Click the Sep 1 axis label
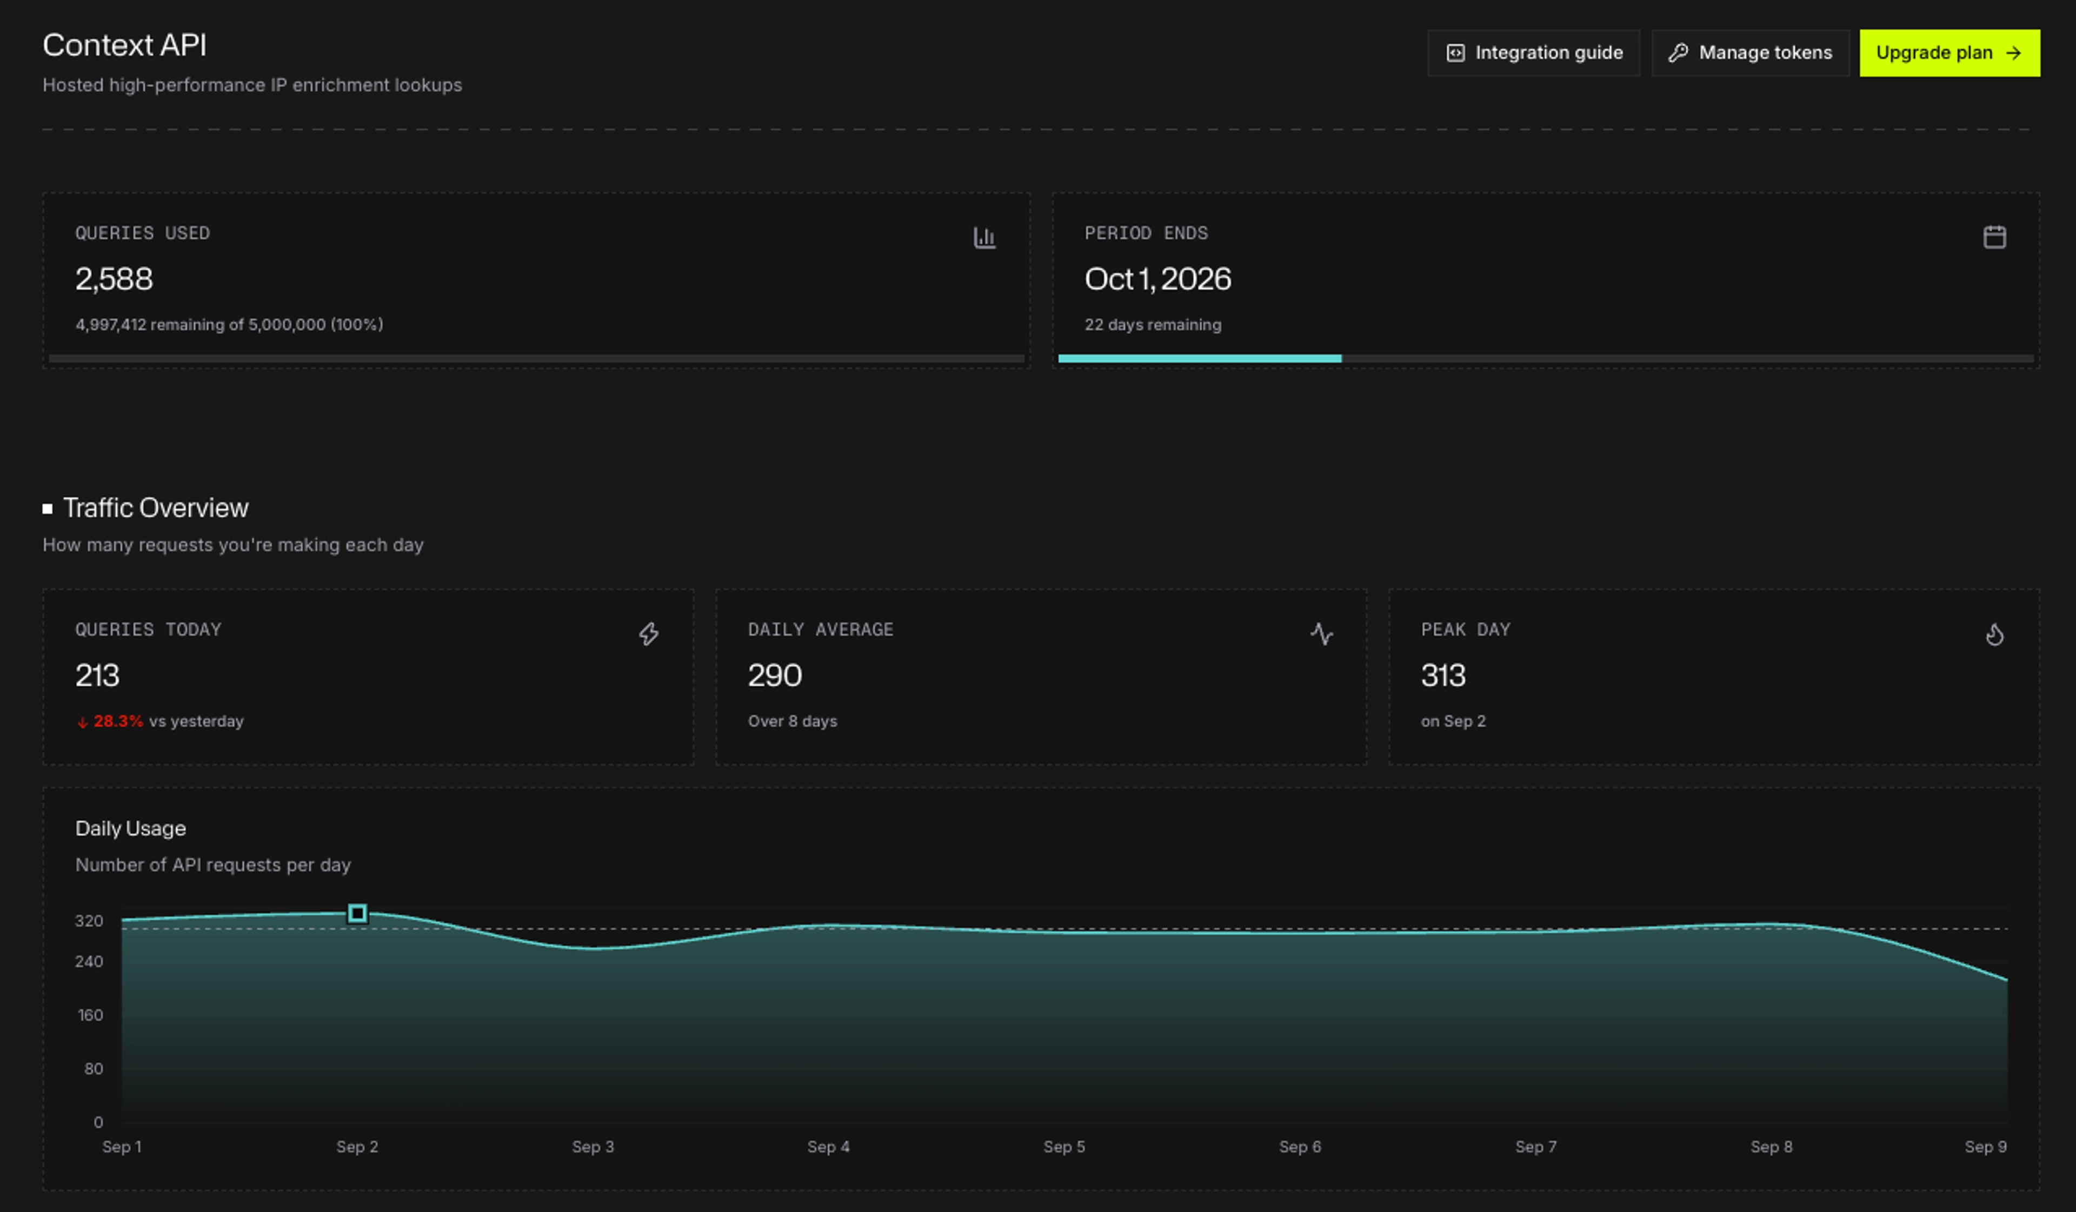This screenshot has height=1212, width=2076. (122, 1147)
